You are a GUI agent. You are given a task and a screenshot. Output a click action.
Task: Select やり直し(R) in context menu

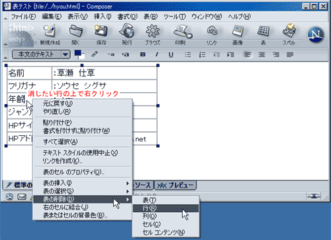[x=83, y=111]
